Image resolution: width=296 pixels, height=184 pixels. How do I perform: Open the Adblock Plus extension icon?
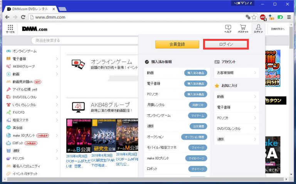(x=263, y=17)
